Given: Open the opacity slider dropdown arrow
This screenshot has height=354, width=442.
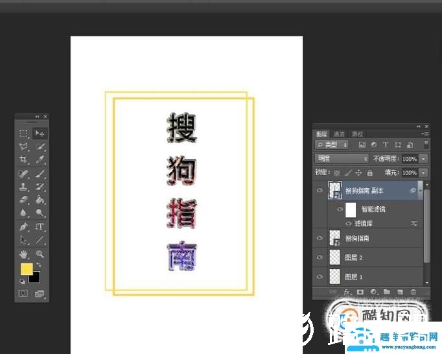Looking at the screenshot, I should [423, 159].
